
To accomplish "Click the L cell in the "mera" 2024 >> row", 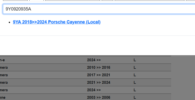I will coord(135,90).
